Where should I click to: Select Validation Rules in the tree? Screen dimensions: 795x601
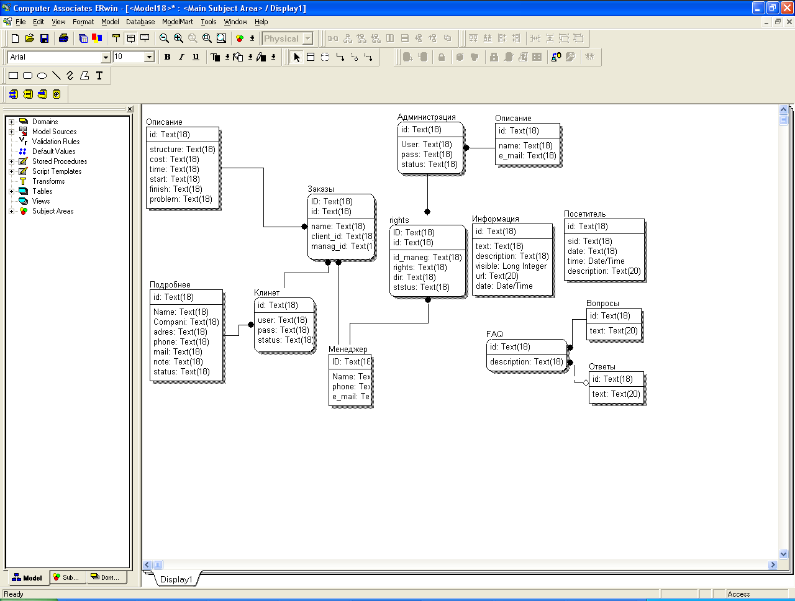point(56,142)
